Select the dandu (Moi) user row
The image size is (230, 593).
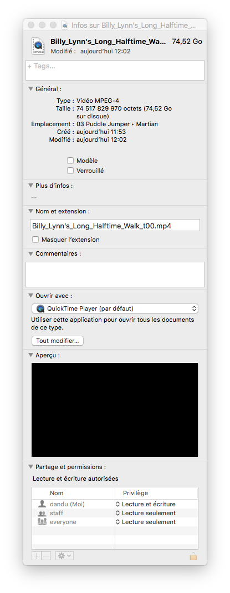115,504
